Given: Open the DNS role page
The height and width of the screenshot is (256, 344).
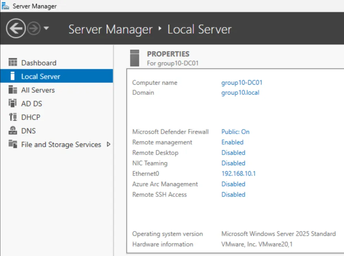Looking at the screenshot, I should click(x=57, y=131).
